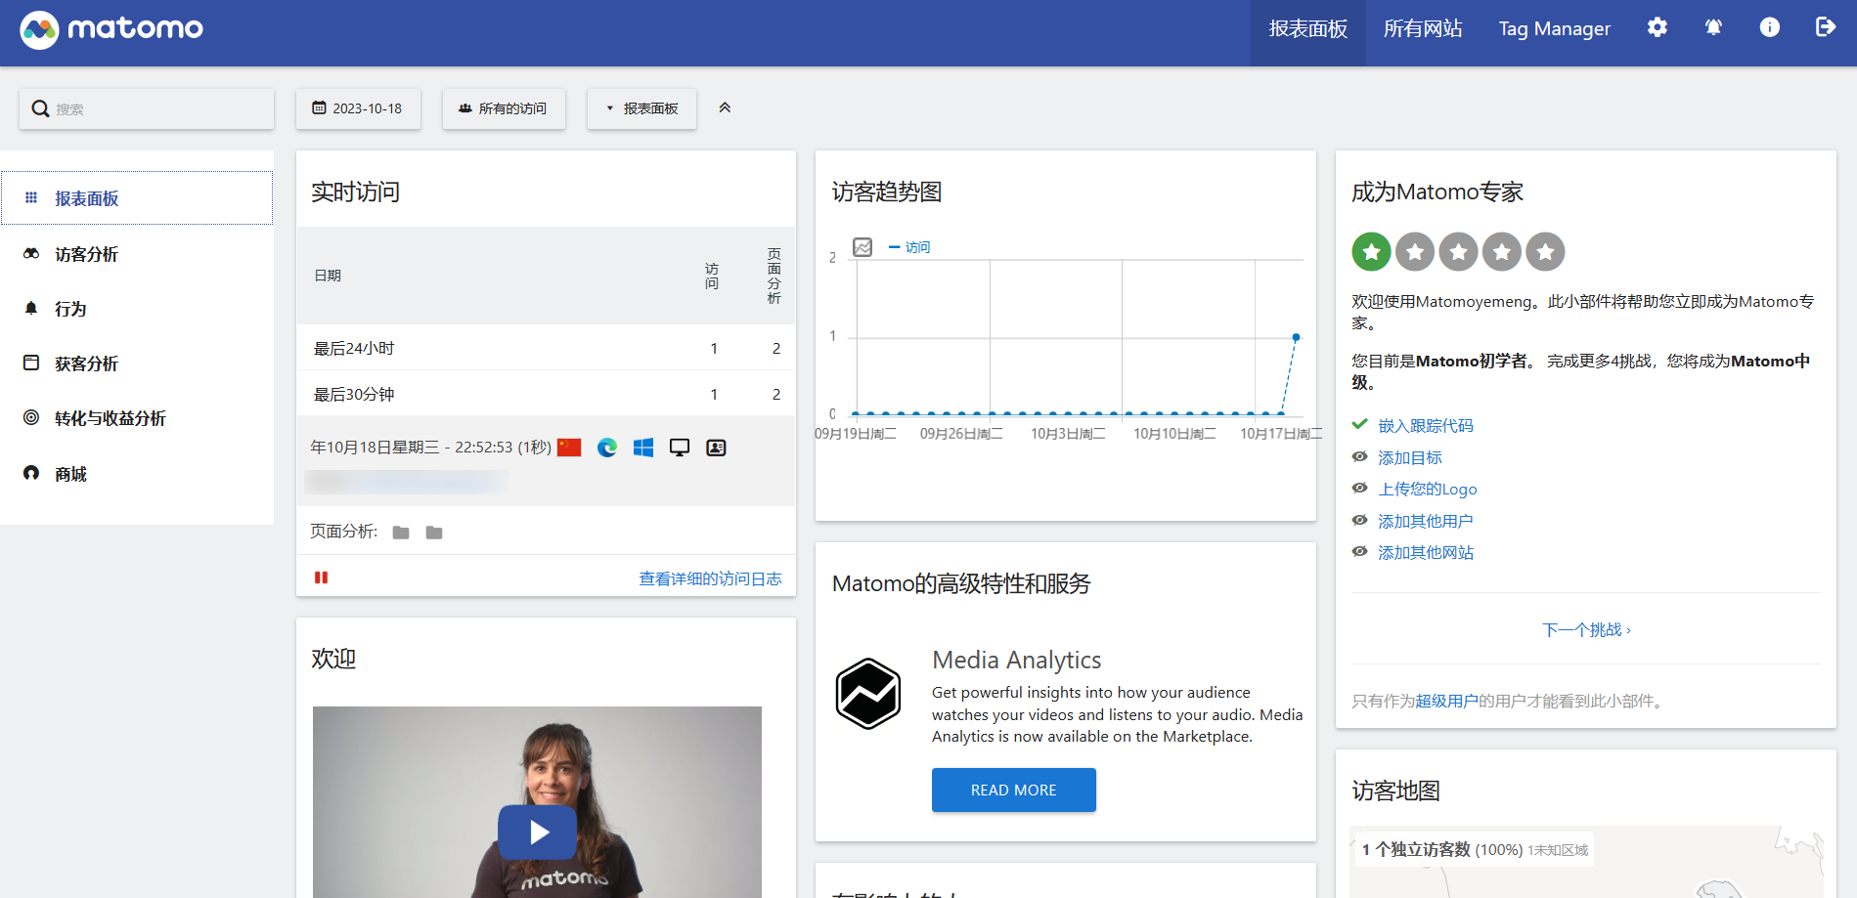1857x898 pixels.
Task: Open the info help icon in header
Action: click(1769, 27)
